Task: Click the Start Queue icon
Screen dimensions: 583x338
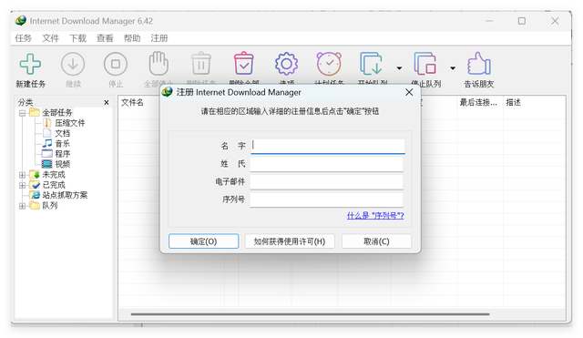Action: tap(372, 64)
